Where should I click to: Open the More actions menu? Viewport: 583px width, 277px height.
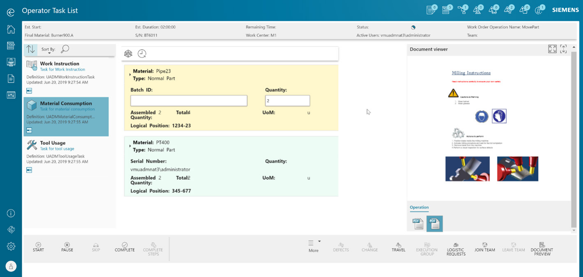[314, 246]
